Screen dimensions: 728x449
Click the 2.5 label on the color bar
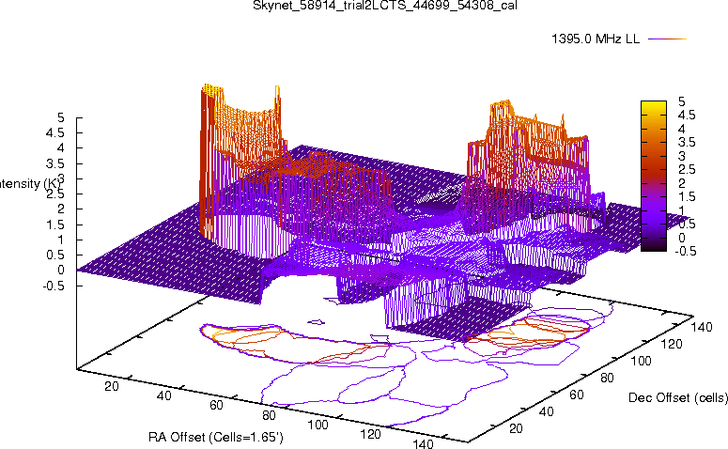click(687, 169)
